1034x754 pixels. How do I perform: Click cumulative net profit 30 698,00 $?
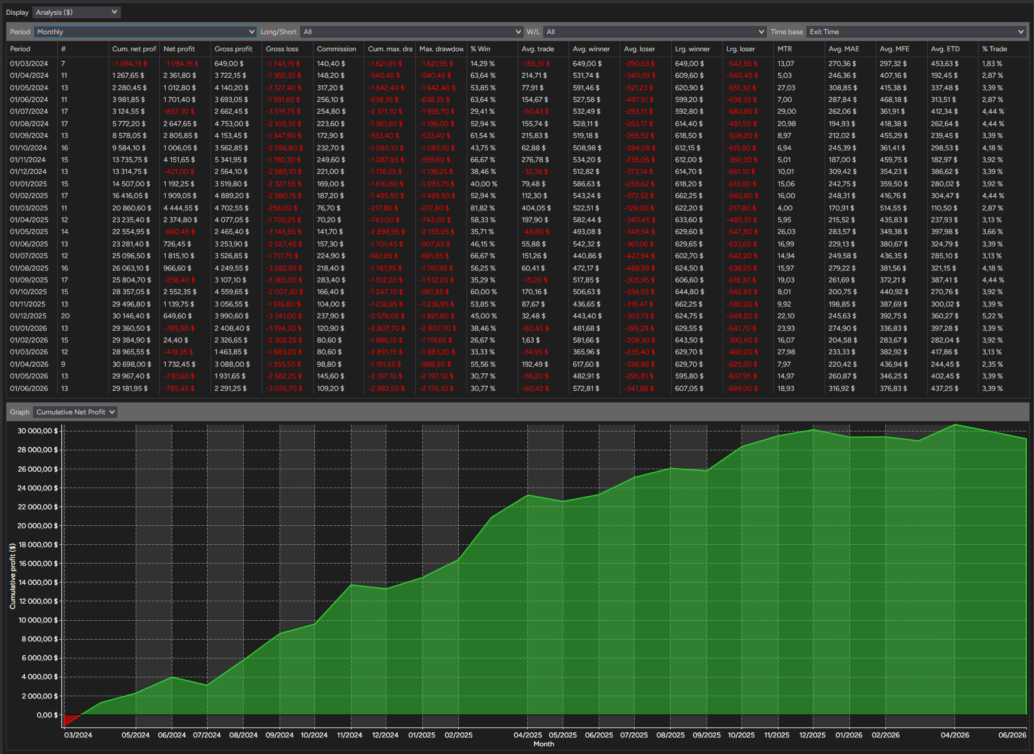[132, 364]
